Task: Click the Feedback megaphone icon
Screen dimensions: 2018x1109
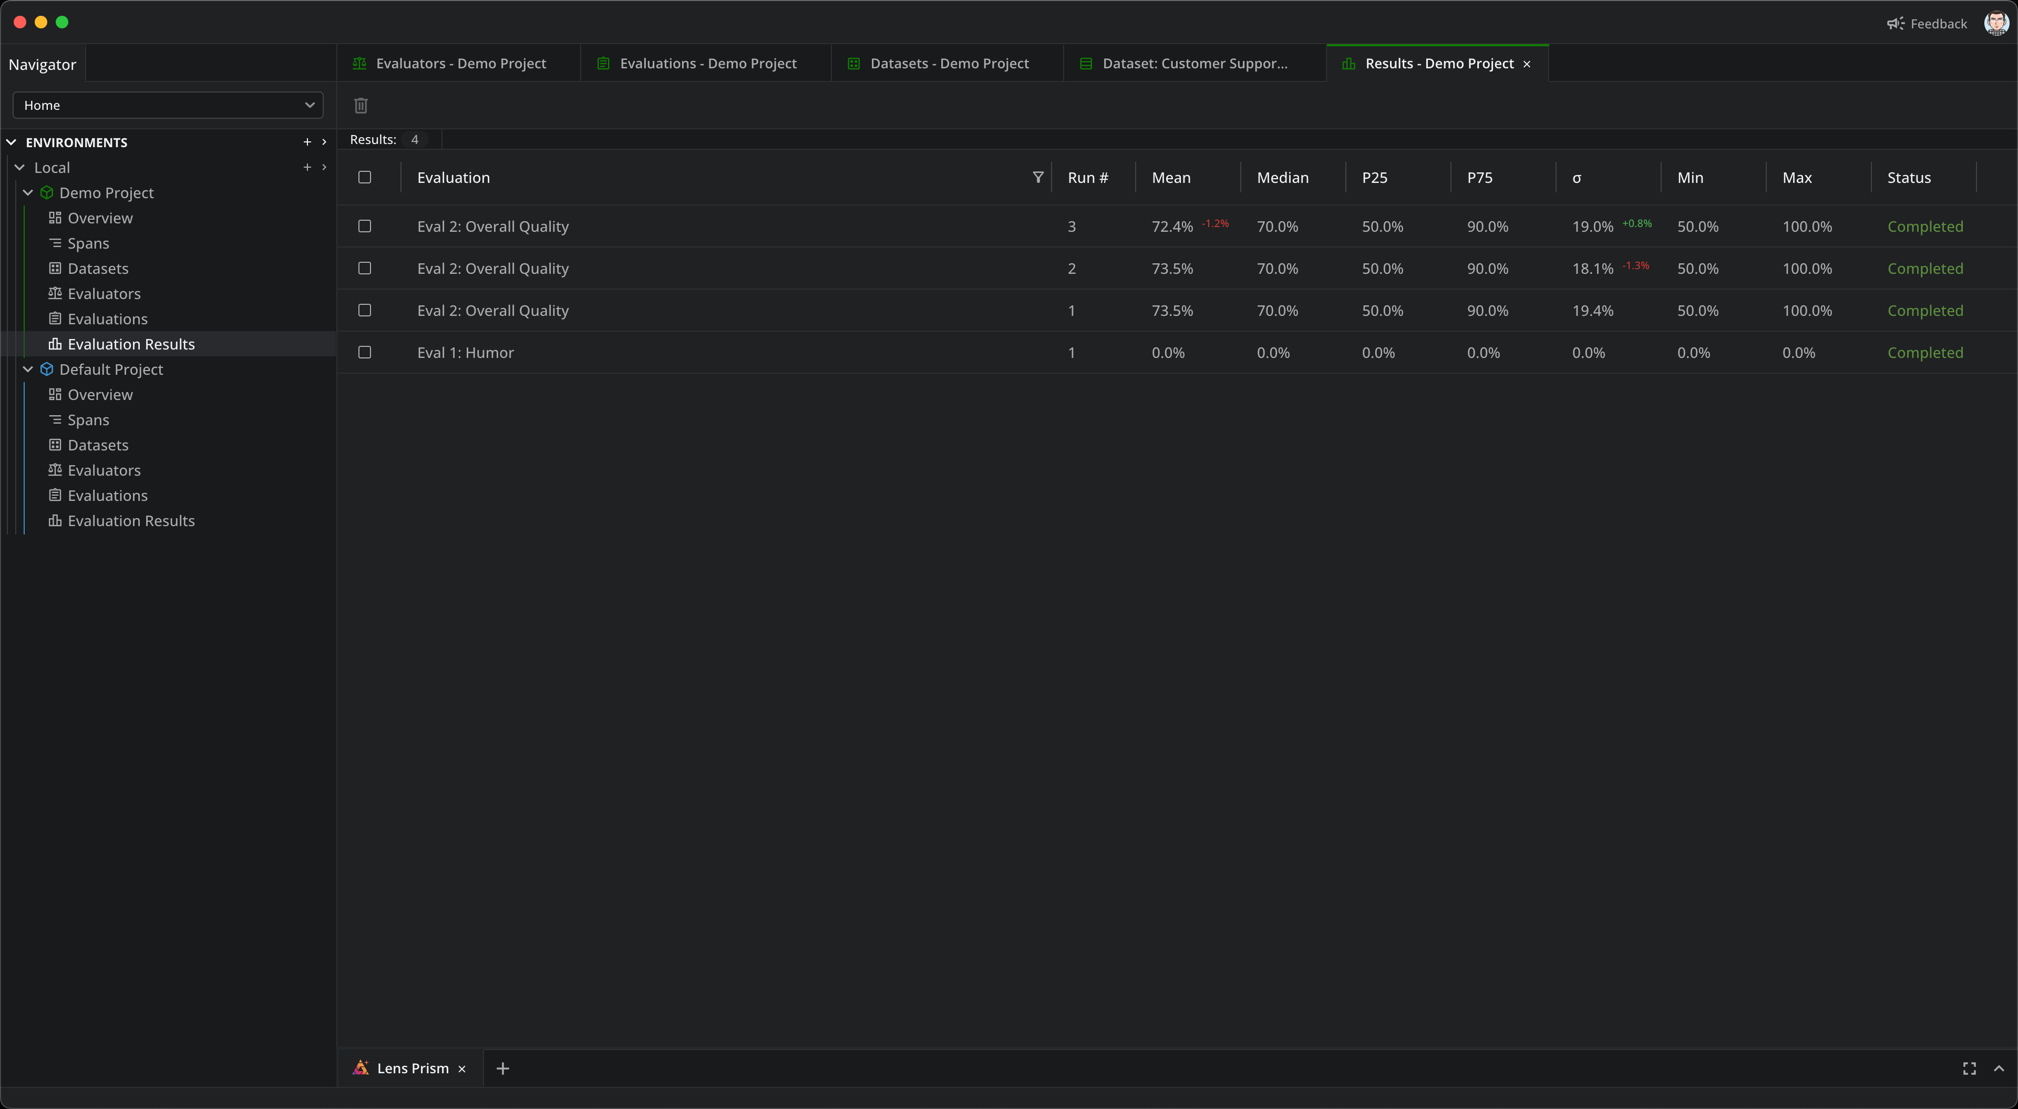Action: pos(1895,24)
